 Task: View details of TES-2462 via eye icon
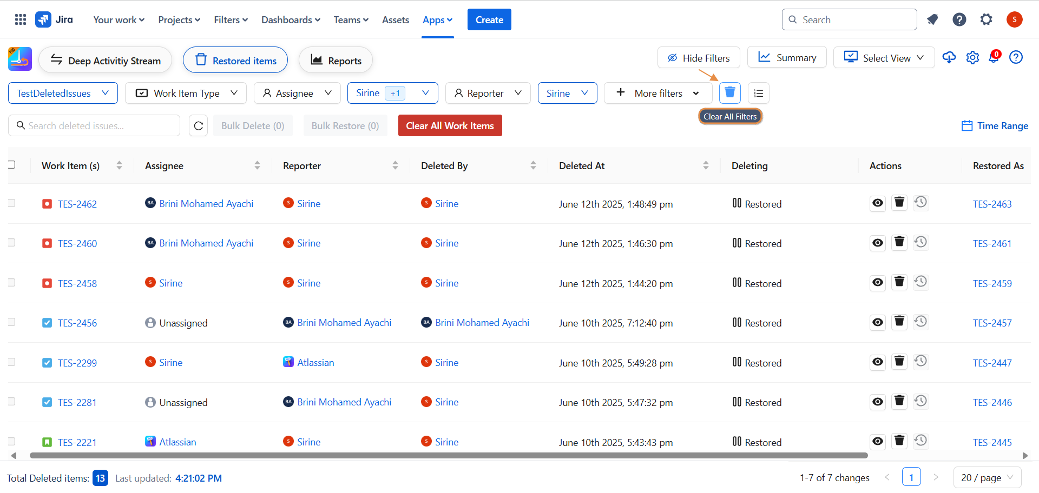877,203
